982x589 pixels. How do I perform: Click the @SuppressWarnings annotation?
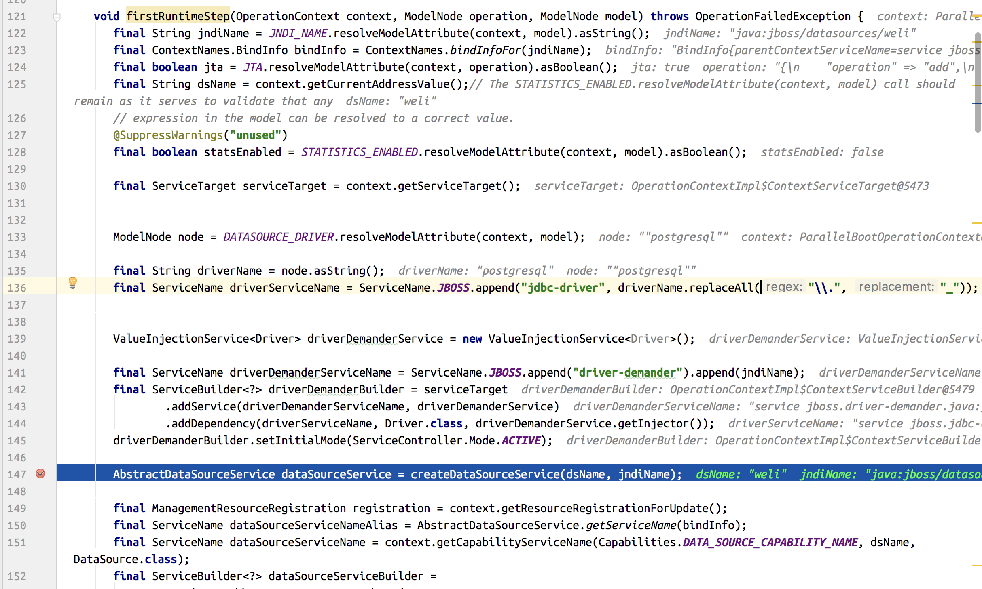point(168,135)
